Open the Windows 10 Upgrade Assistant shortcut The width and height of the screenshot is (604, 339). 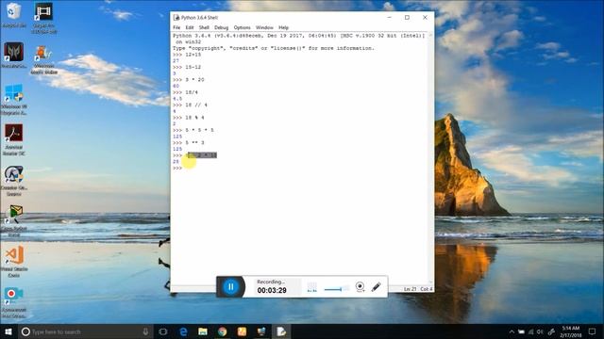(x=14, y=100)
